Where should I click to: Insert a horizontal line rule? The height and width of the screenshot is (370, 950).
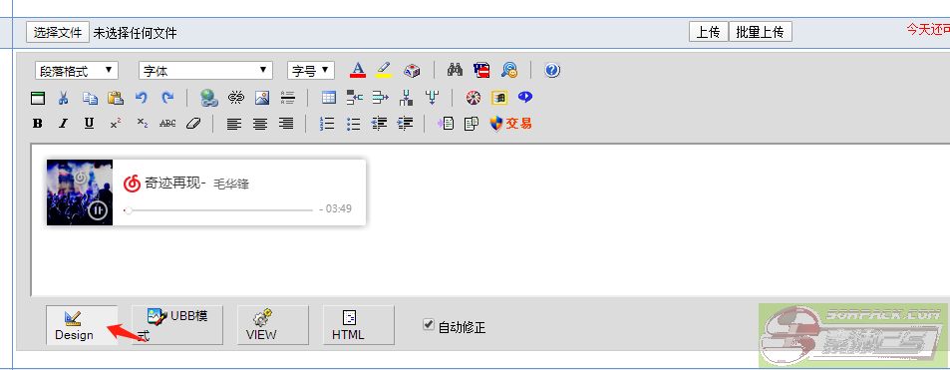(x=288, y=97)
